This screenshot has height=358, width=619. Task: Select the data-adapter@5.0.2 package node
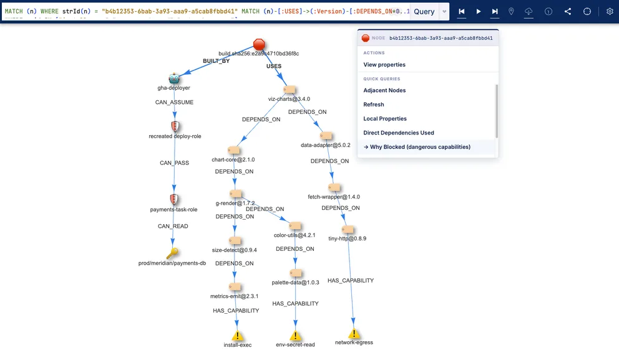[326, 136]
